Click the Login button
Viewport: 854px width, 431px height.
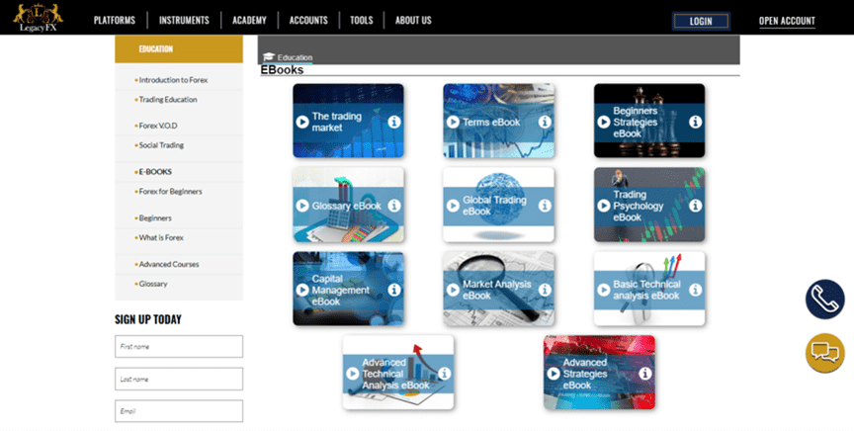tap(701, 21)
